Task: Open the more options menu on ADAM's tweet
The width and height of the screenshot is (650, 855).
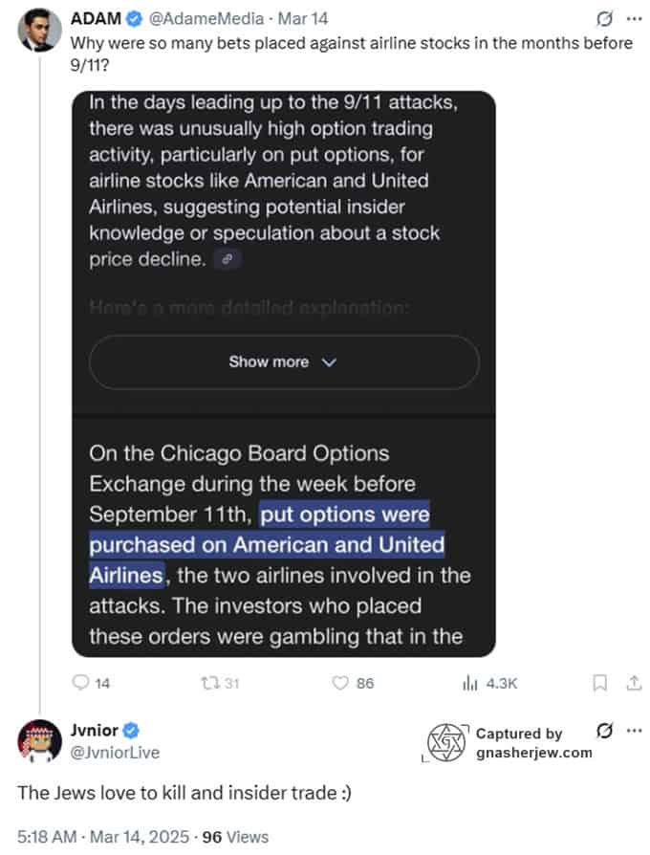Action: 633,18
